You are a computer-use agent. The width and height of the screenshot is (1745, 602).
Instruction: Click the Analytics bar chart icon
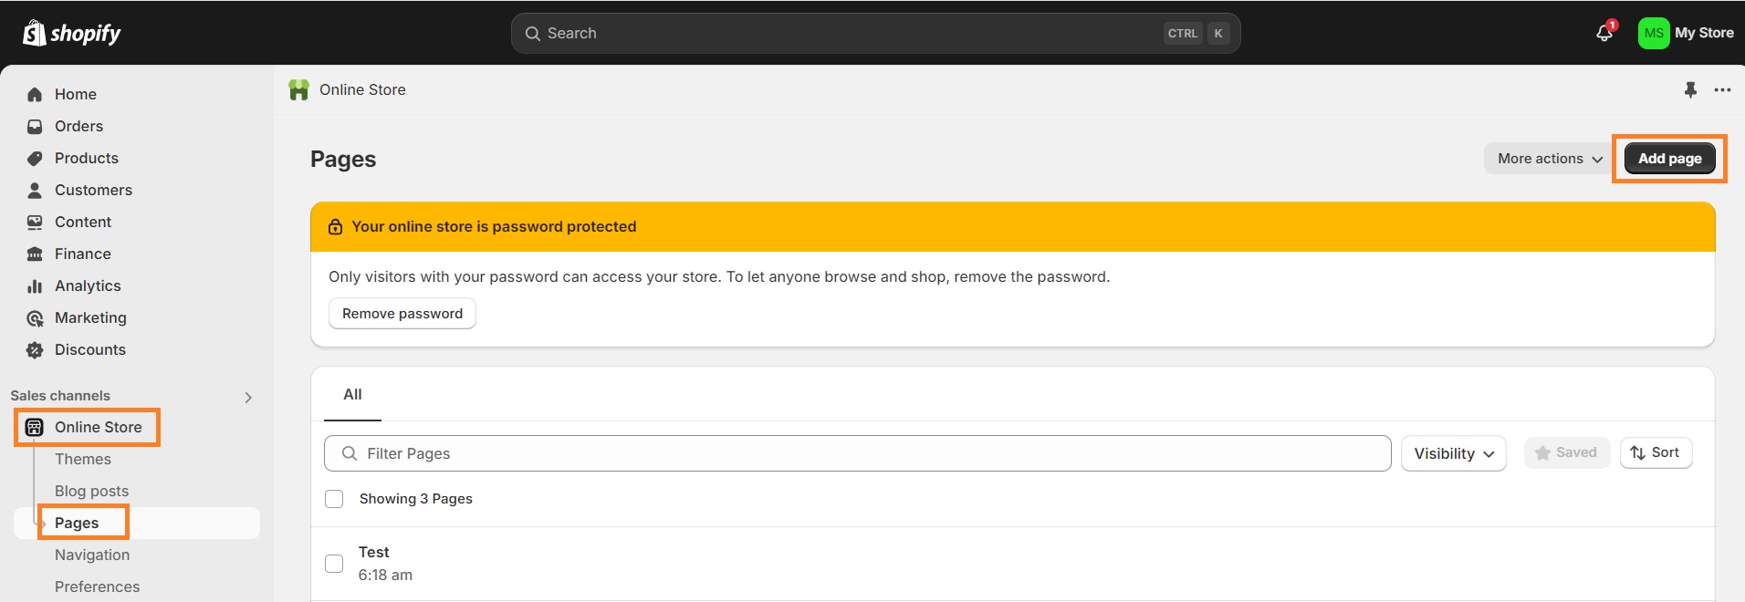[x=35, y=285]
